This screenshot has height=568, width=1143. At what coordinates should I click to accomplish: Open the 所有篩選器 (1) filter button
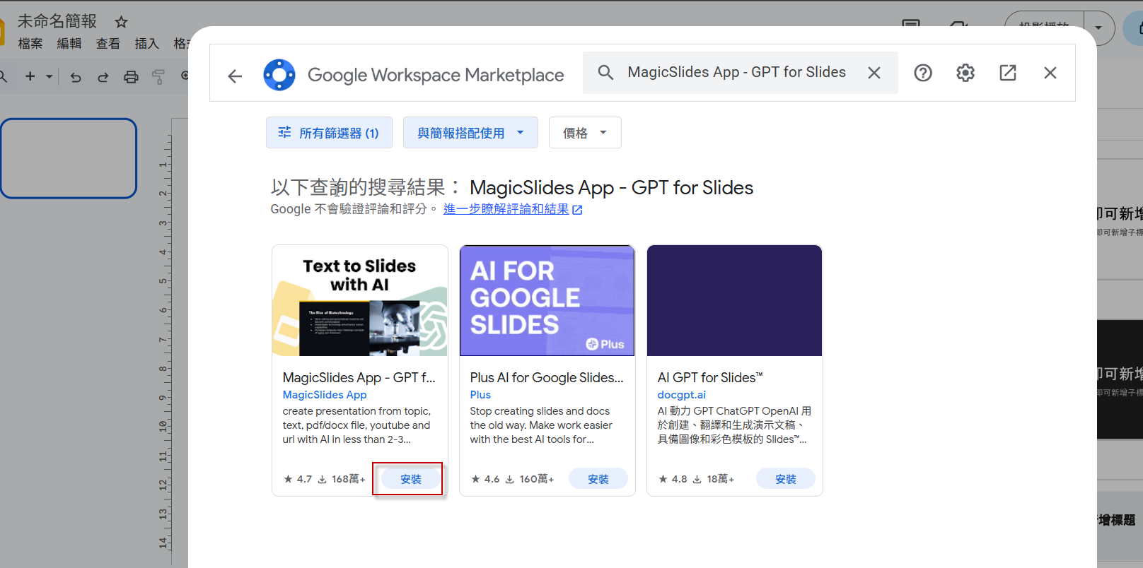click(329, 133)
